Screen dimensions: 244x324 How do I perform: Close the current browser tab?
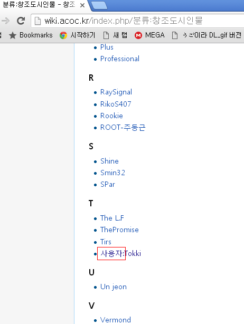tap(82, 5)
